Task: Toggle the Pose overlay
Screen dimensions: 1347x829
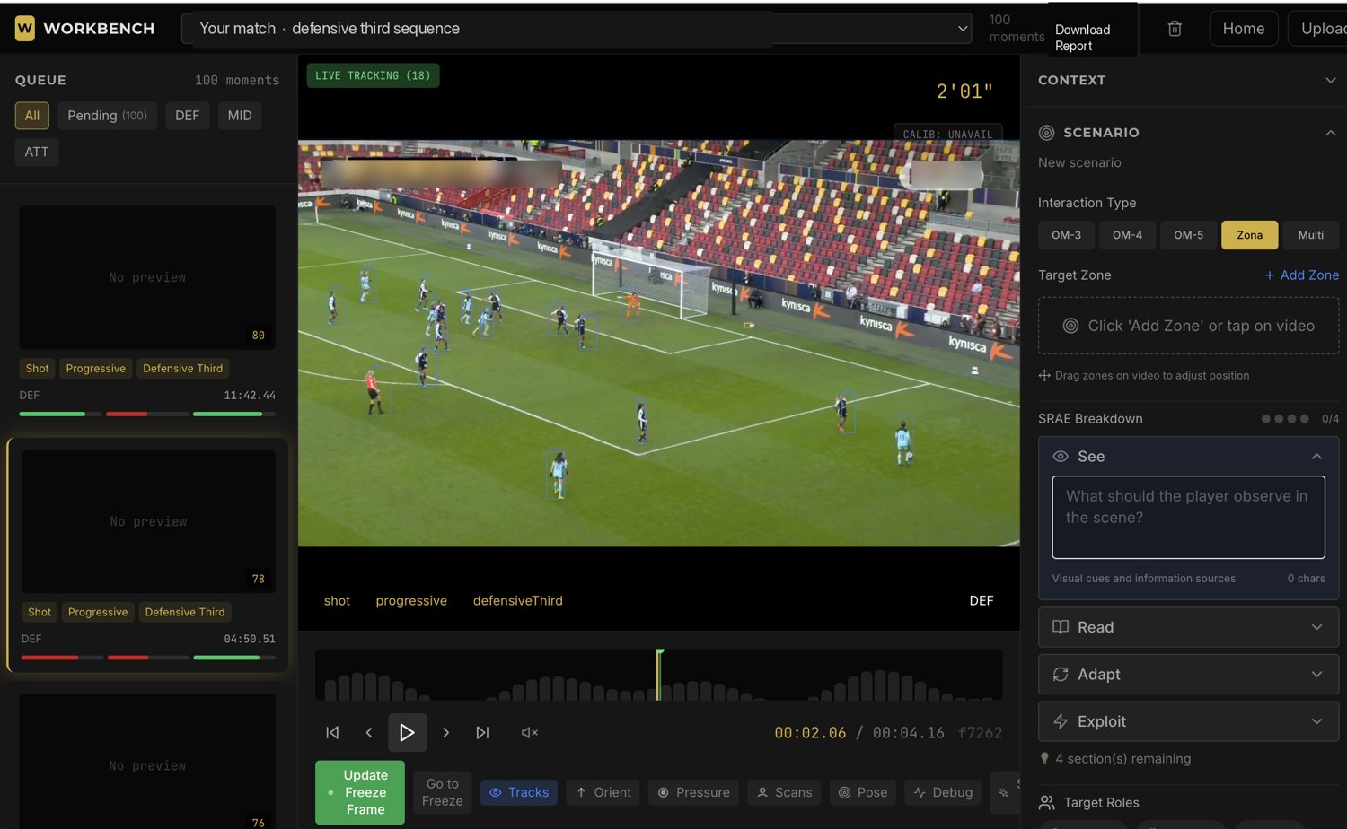Action: click(863, 792)
